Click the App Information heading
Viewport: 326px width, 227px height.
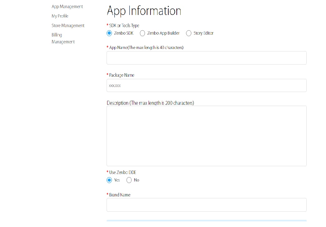click(x=144, y=11)
